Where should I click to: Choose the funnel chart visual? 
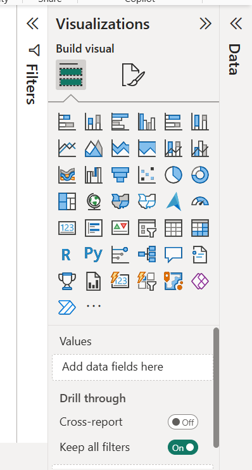click(120, 174)
